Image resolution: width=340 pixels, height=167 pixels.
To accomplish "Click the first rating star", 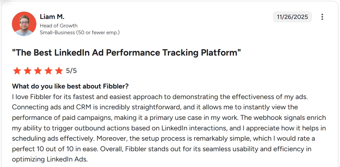I will pos(17,71).
